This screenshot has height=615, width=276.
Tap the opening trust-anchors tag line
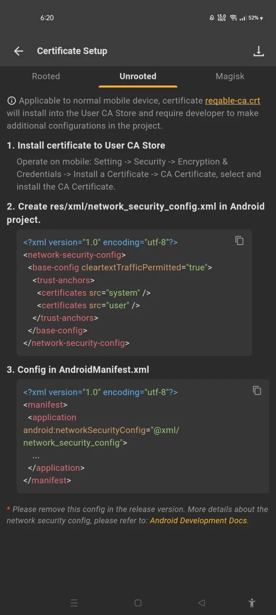click(63, 280)
